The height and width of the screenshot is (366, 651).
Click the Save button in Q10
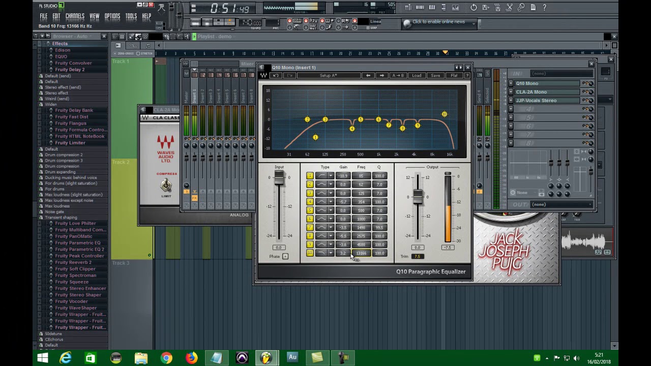tap(435, 75)
